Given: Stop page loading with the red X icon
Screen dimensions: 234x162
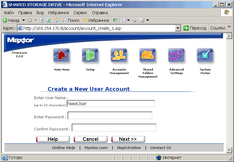Looking at the screenshot, I should coord(42,20).
